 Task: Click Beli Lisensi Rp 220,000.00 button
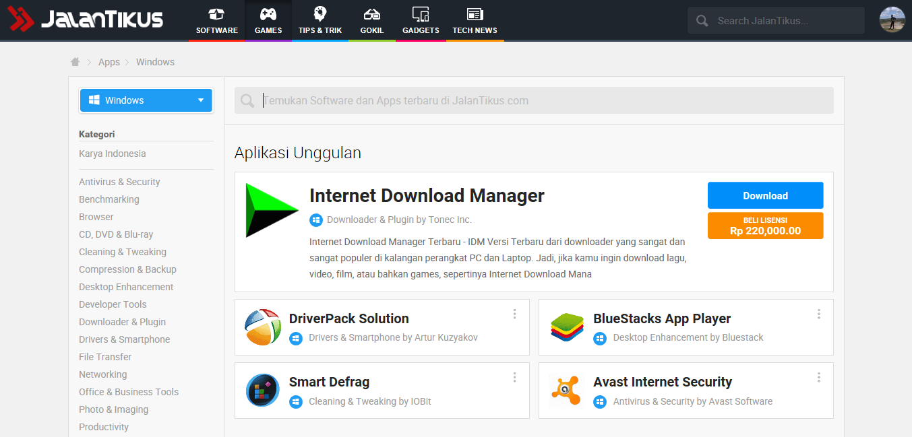(765, 226)
